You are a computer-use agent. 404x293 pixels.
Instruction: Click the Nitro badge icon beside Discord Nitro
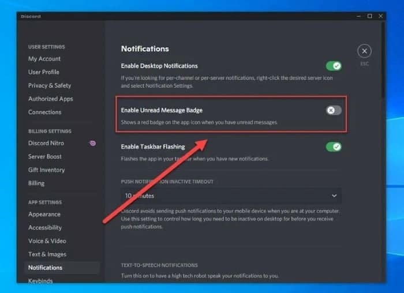[93, 143]
